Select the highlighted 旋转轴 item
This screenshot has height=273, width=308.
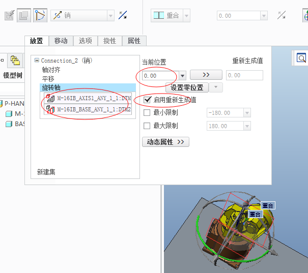(x=88, y=87)
